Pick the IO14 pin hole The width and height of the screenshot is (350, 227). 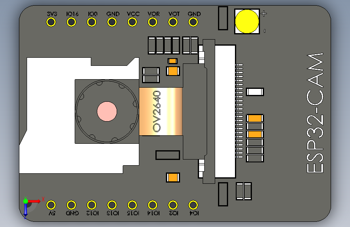(x=153, y=205)
